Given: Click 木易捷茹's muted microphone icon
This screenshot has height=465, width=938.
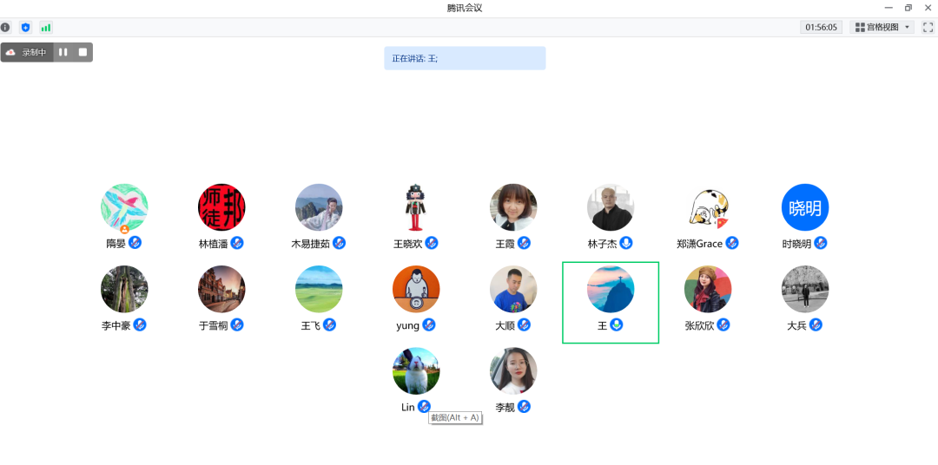Looking at the screenshot, I should [340, 243].
